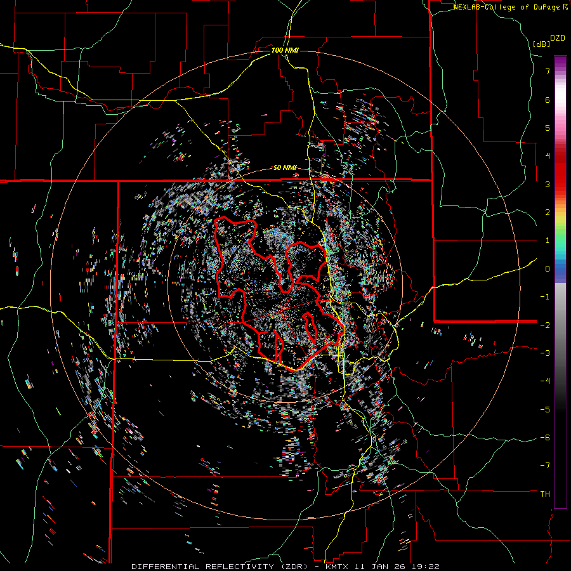The height and width of the screenshot is (571, 571).
Task: Click the NEXLAB-College of DuPage watermark text
Action: tap(508, 7)
